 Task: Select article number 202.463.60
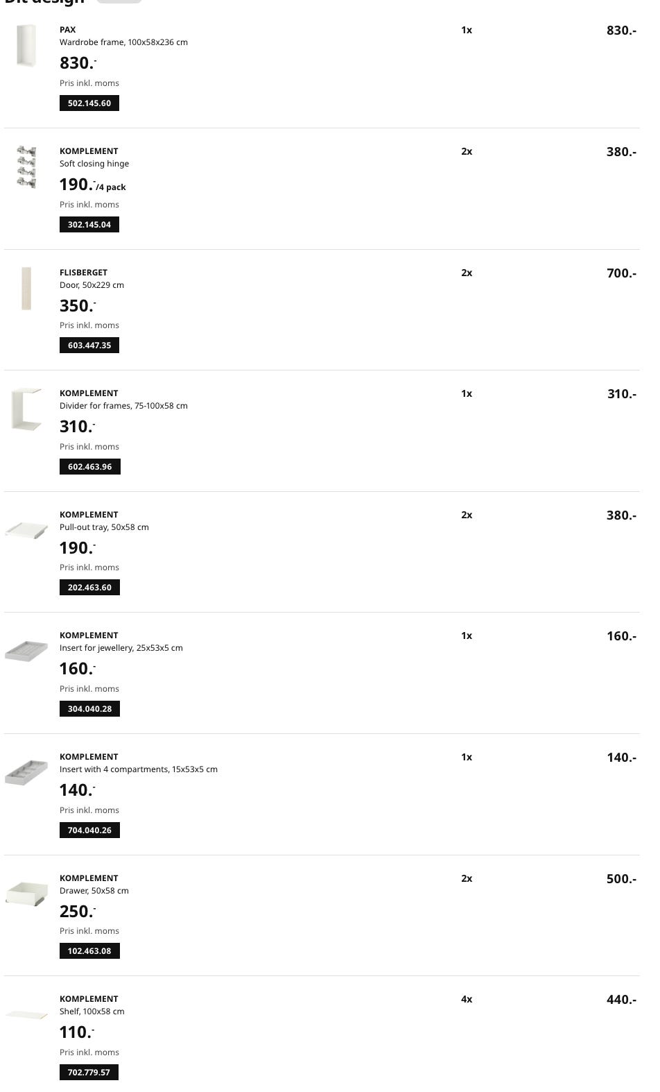pos(89,588)
